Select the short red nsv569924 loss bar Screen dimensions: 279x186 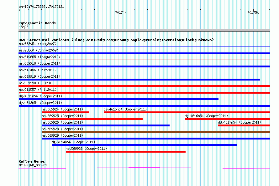pos(66,112)
